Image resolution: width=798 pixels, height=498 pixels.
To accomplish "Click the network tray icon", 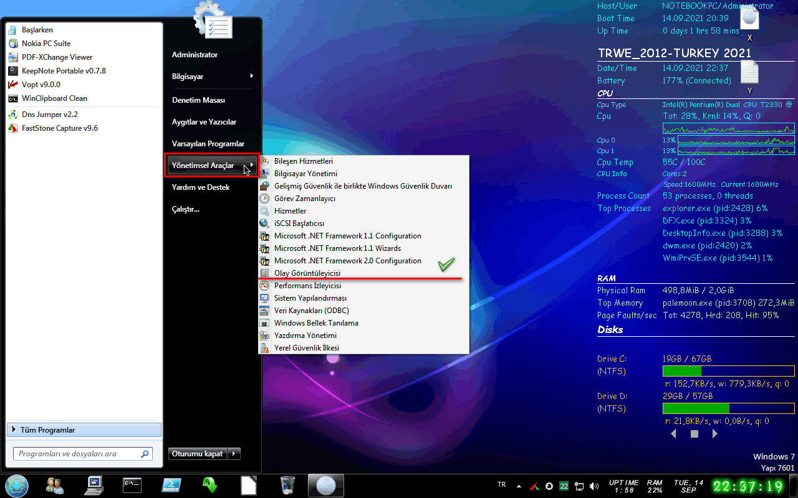I will (x=579, y=486).
